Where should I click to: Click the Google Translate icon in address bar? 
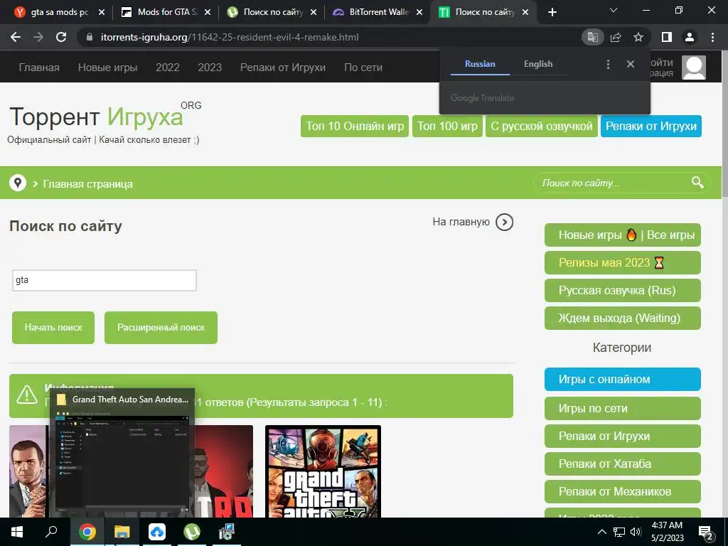point(592,37)
